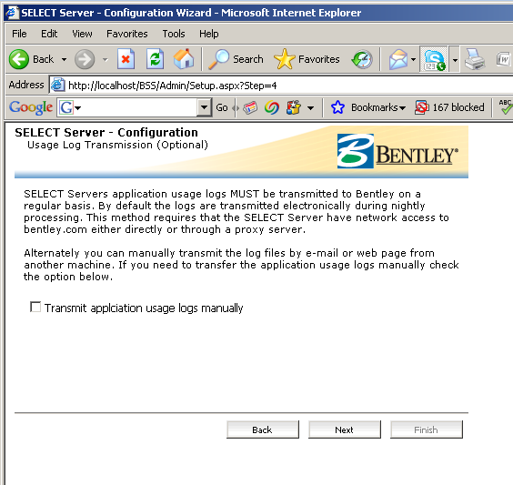The height and width of the screenshot is (485, 513).
Task: Open the Tools menu
Action: (x=174, y=34)
